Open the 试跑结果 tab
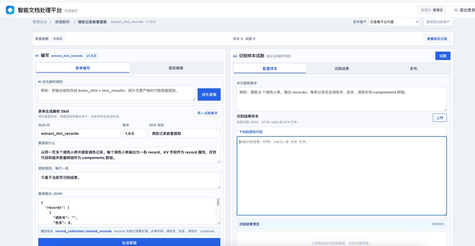Screen dimensions: 475x246 pyautogui.click(x=342, y=69)
